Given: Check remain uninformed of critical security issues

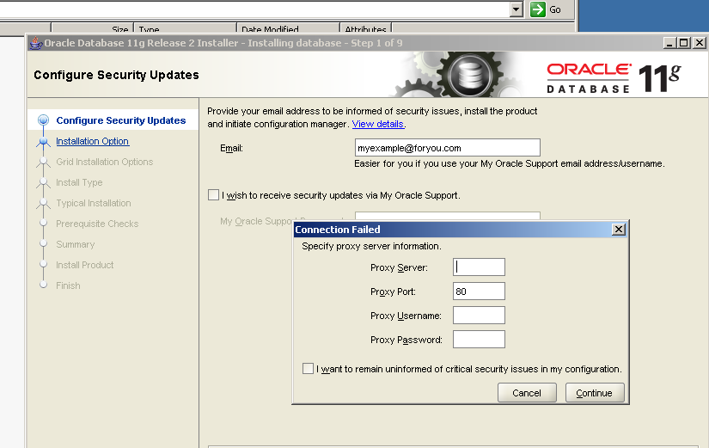Looking at the screenshot, I should (308, 368).
